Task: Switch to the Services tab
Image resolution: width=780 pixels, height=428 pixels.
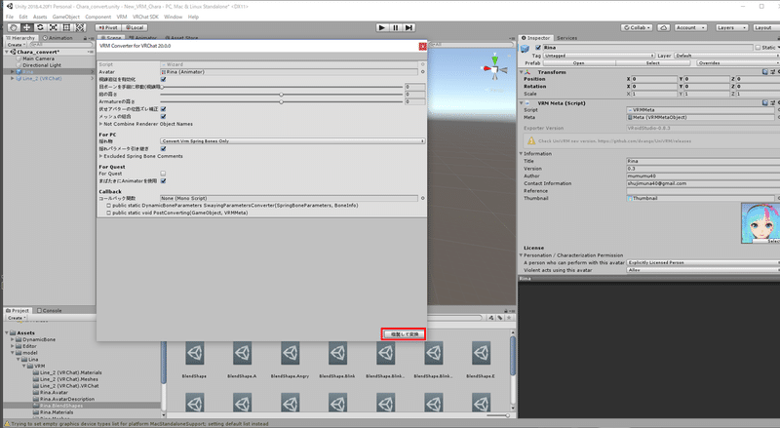Action: point(567,38)
